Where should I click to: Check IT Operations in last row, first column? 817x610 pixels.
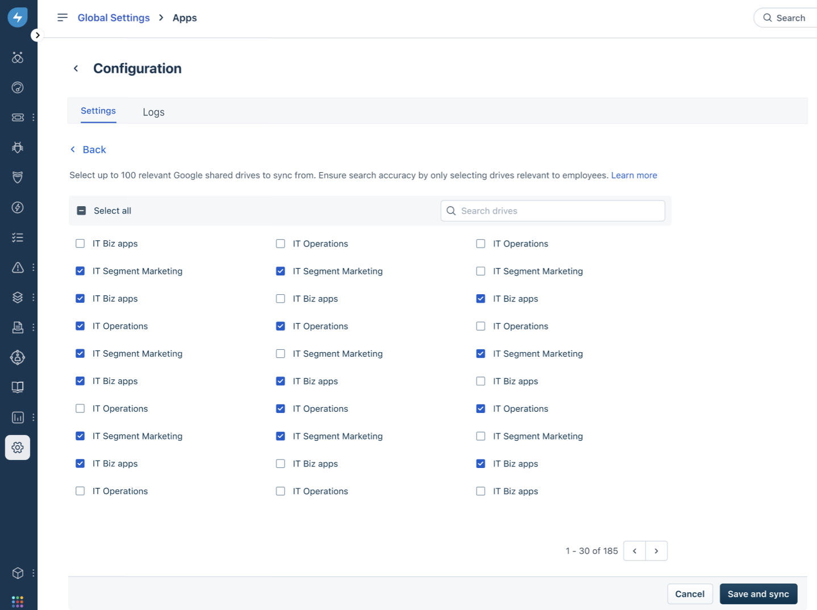(80, 491)
